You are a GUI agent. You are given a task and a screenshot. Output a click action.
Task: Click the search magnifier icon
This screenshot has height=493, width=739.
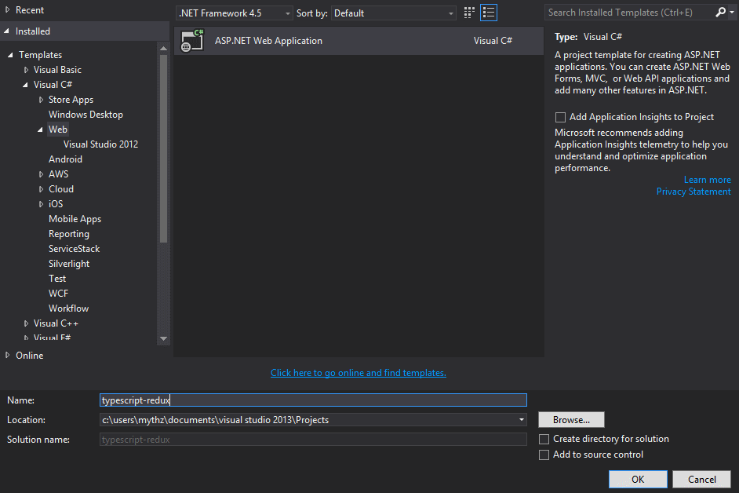click(721, 13)
